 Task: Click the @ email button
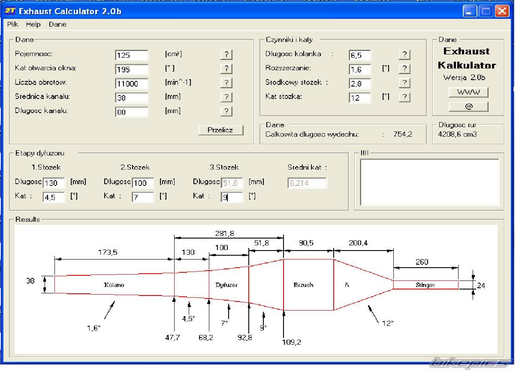[x=468, y=107]
